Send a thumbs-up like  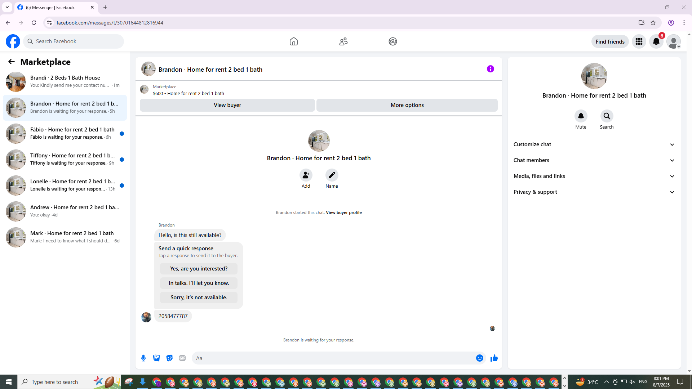[x=494, y=358]
